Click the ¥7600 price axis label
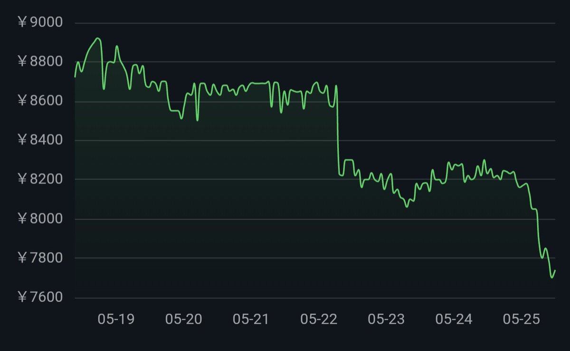This screenshot has height=351, width=570. coord(39,298)
